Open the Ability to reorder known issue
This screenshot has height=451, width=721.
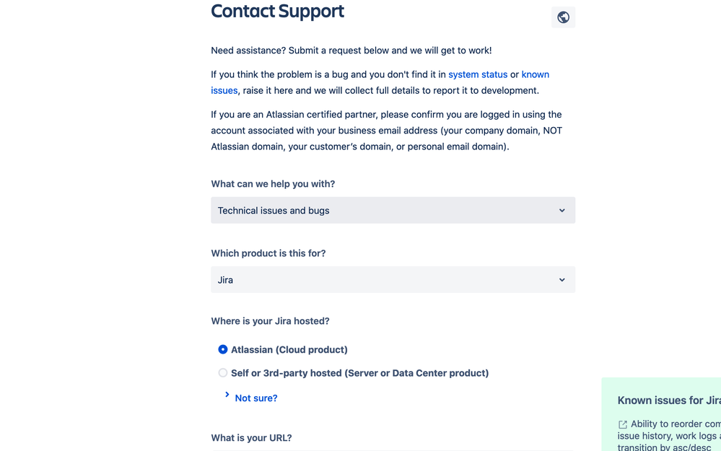point(676,424)
